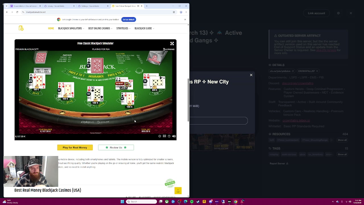Screen dimensions: 364x205
Task: Open the Chrome profile icon
Action: point(181,12)
